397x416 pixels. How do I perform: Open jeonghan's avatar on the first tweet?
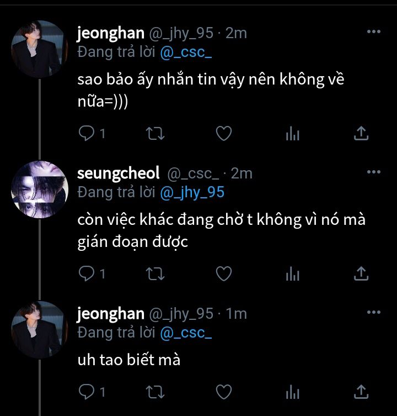[39, 49]
